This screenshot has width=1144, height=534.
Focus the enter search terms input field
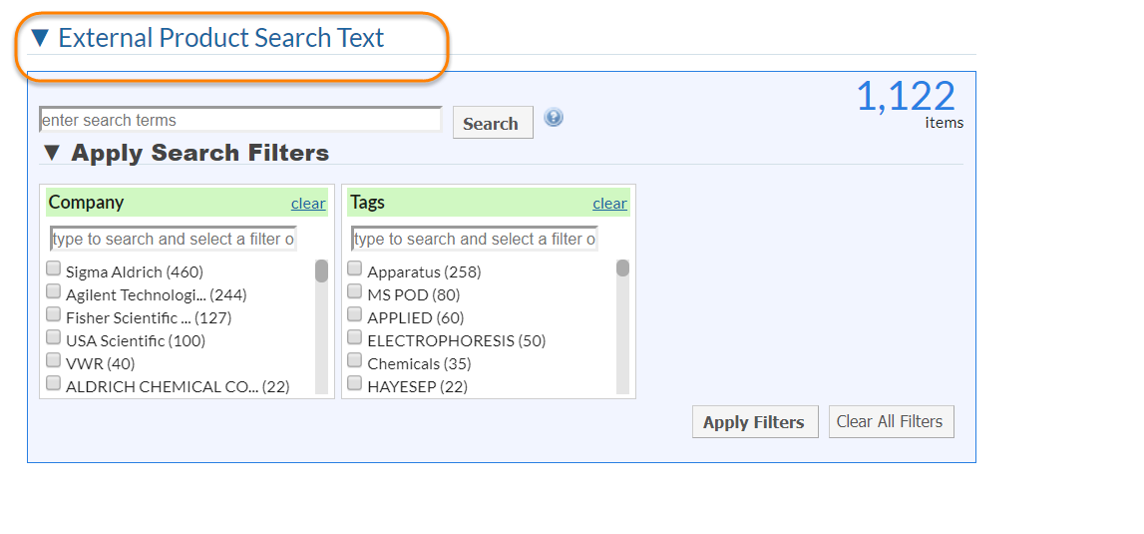click(240, 120)
